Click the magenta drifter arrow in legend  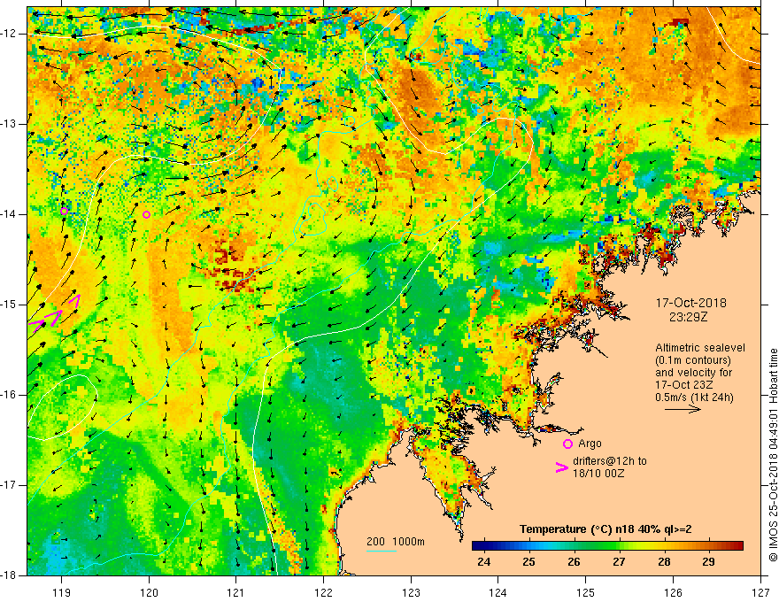click(x=561, y=467)
